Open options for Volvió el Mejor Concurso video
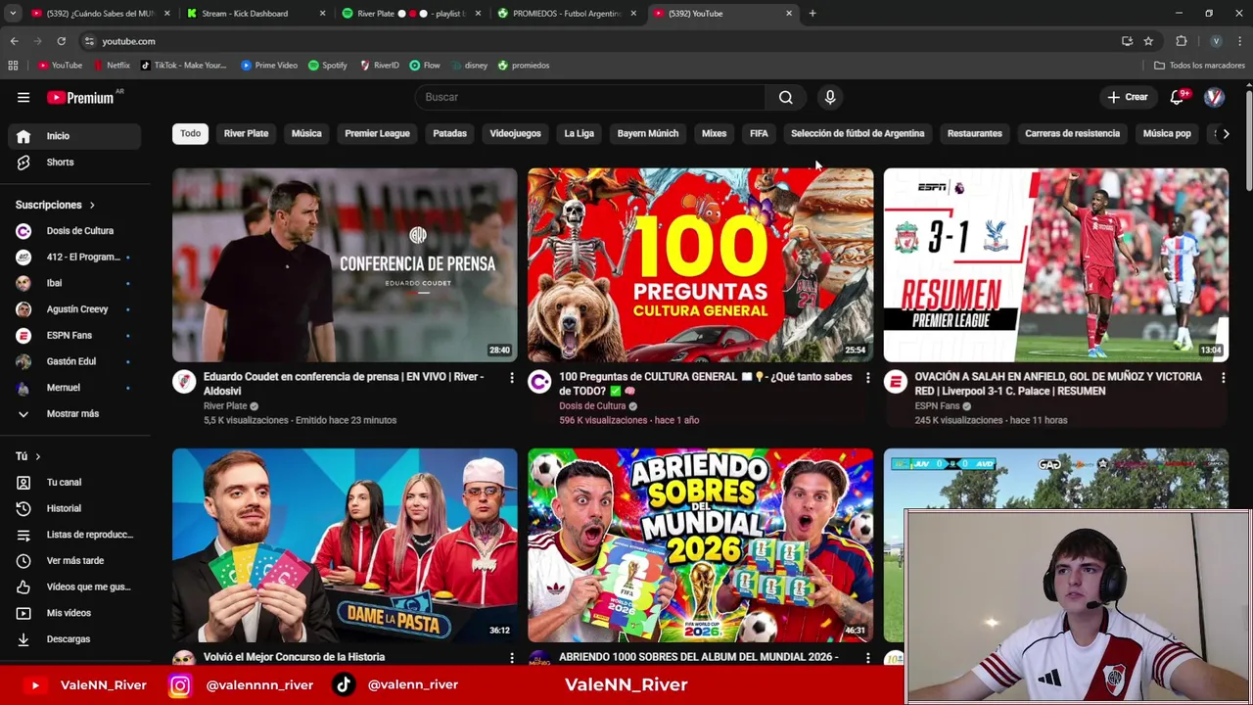 (x=511, y=658)
